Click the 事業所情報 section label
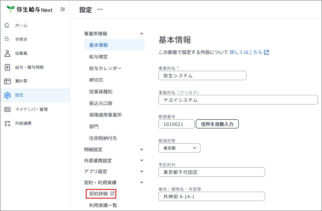The height and width of the screenshot is (211, 322). click(x=96, y=34)
